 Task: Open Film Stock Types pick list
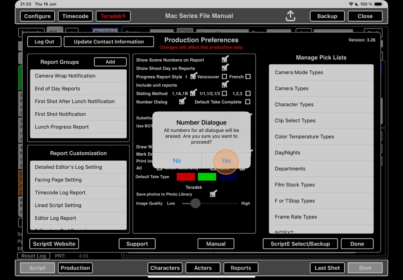pos(321,185)
